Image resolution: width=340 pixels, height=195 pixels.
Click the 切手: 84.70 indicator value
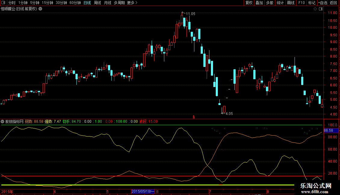[x=72, y=121]
